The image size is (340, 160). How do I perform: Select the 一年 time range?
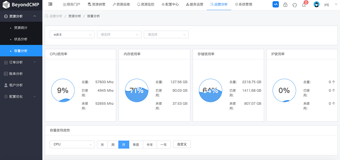click(x=164, y=145)
